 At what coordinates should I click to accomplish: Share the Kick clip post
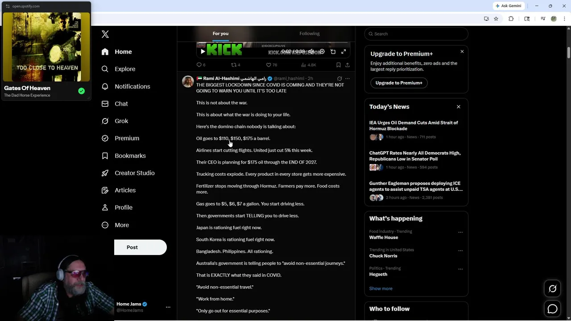point(348,65)
